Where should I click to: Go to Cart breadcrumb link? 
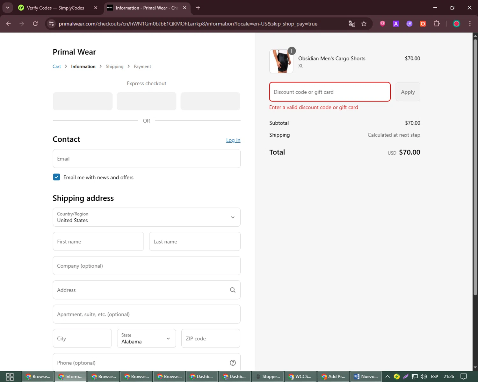(x=57, y=67)
